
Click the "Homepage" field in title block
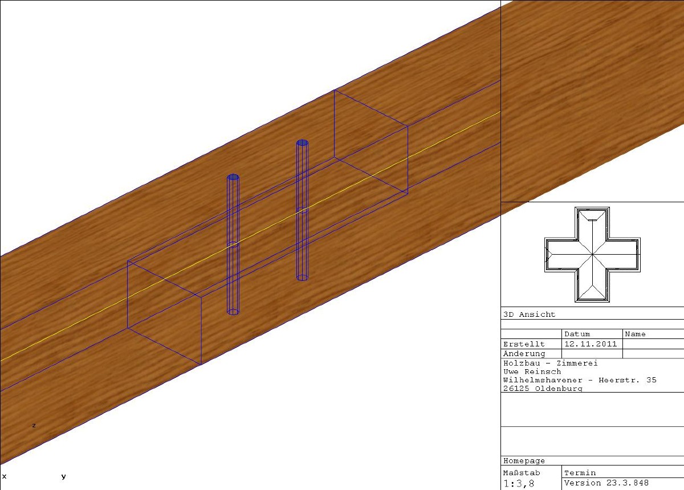524,460
